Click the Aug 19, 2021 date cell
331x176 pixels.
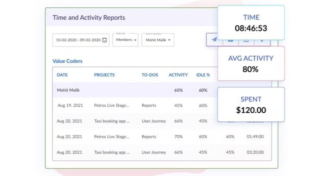point(70,105)
